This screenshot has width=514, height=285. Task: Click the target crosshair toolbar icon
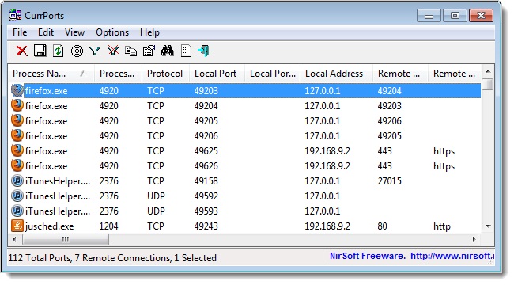pos(77,51)
